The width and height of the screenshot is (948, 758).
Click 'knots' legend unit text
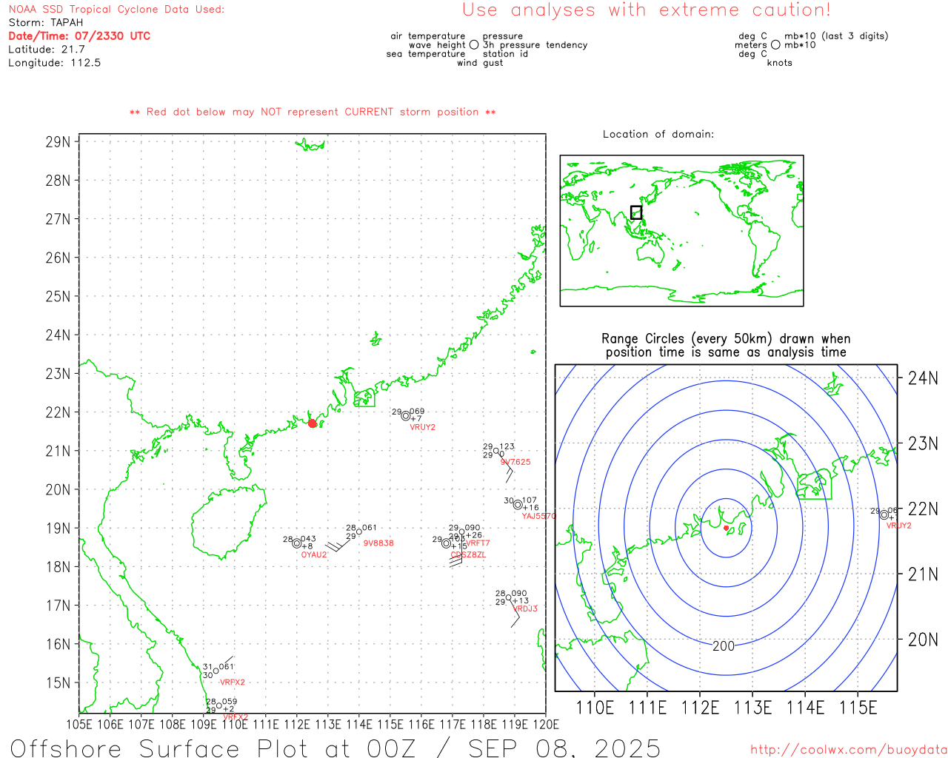[x=780, y=63]
